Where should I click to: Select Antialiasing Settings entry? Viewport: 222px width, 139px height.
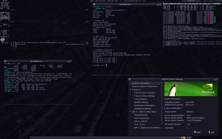pos(143,109)
